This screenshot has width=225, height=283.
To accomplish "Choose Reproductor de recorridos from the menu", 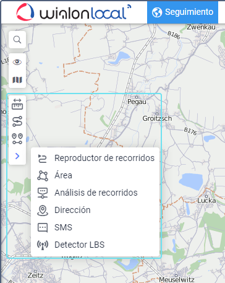I will click(x=95, y=158).
